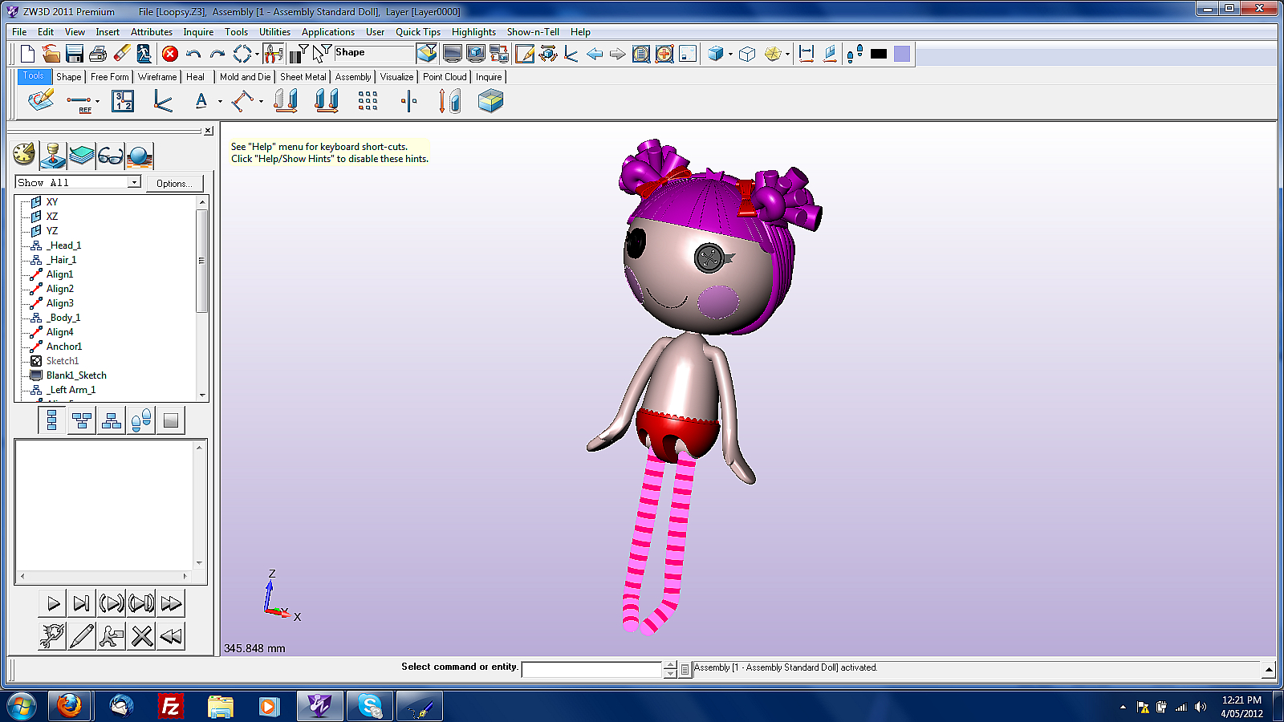This screenshot has width=1284, height=722.
Task: Click the pattern array dots icon
Action: pyautogui.click(x=368, y=101)
